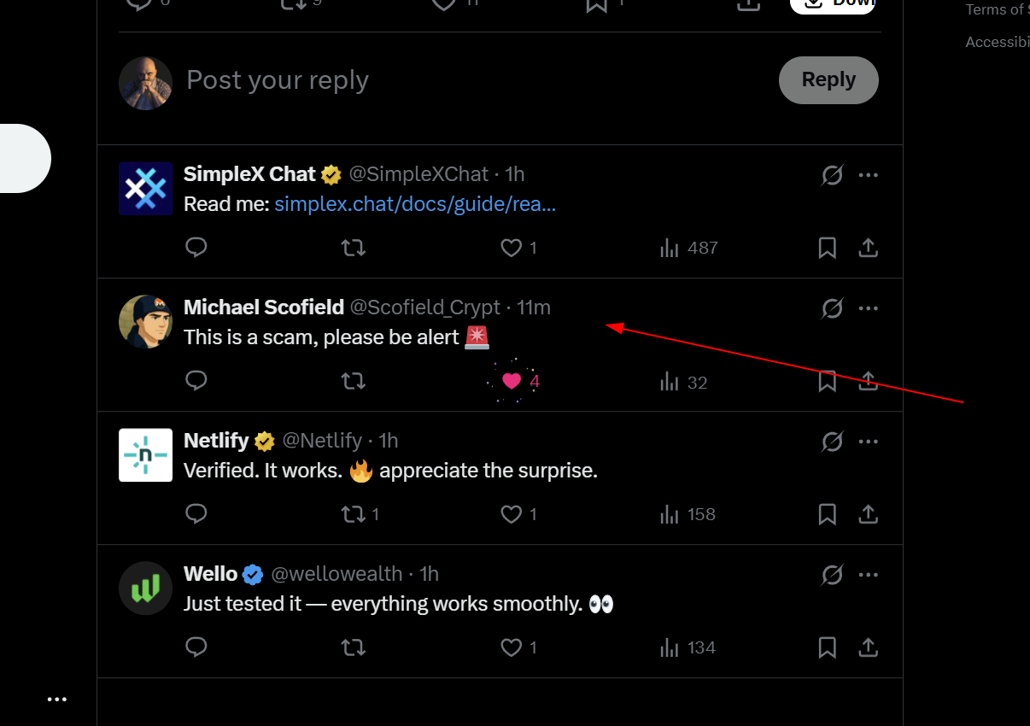Repost the Wello reply

(354, 647)
